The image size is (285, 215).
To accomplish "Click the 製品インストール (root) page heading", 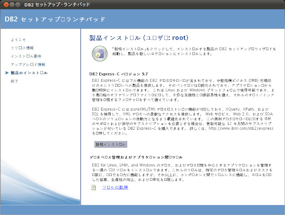I will (x=138, y=38).
